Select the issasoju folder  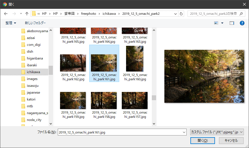click(x=30, y=86)
